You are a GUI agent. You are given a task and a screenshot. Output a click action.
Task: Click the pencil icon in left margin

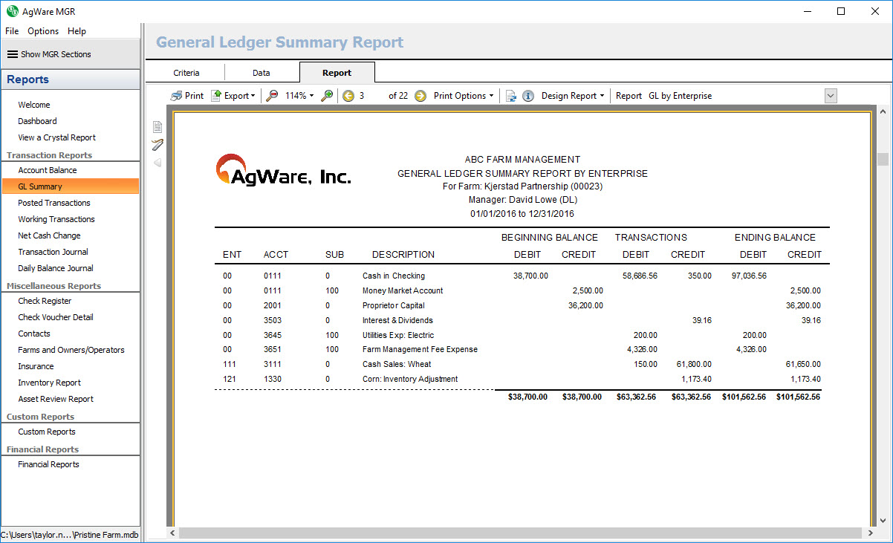click(x=157, y=145)
